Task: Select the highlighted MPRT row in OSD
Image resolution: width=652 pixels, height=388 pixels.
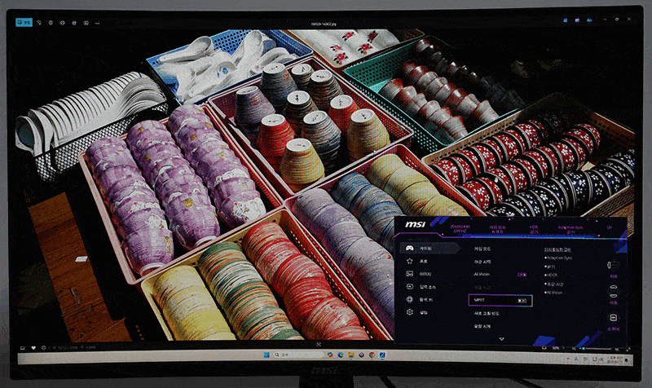Action: coord(500,300)
